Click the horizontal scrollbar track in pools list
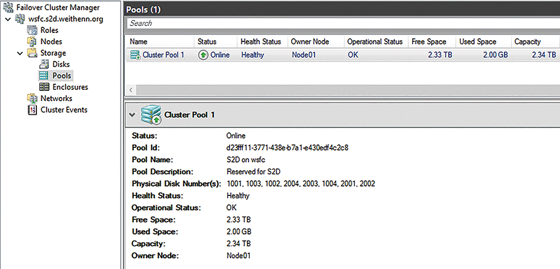560x269 pixels. (348, 90)
